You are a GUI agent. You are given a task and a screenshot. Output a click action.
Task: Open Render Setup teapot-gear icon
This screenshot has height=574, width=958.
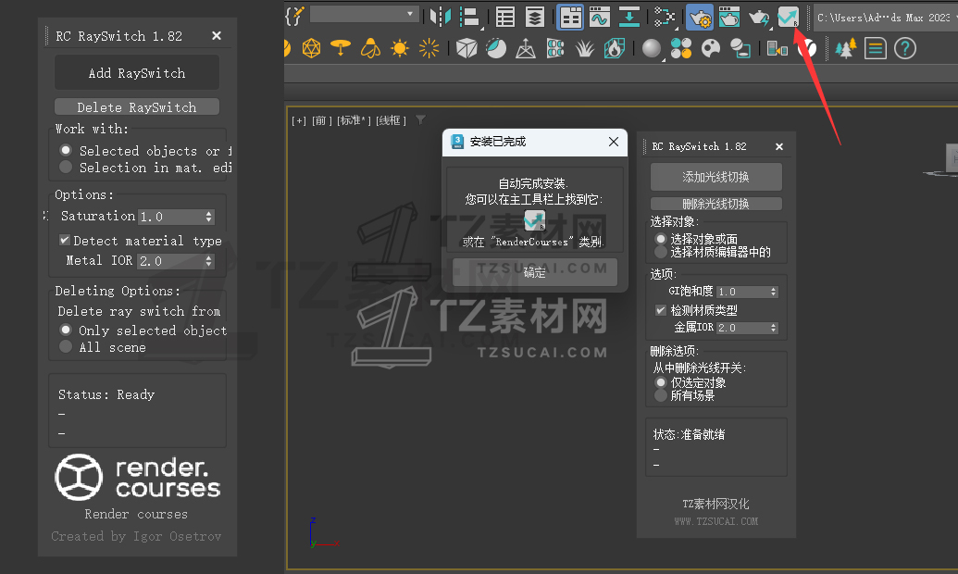click(x=700, y=17)
